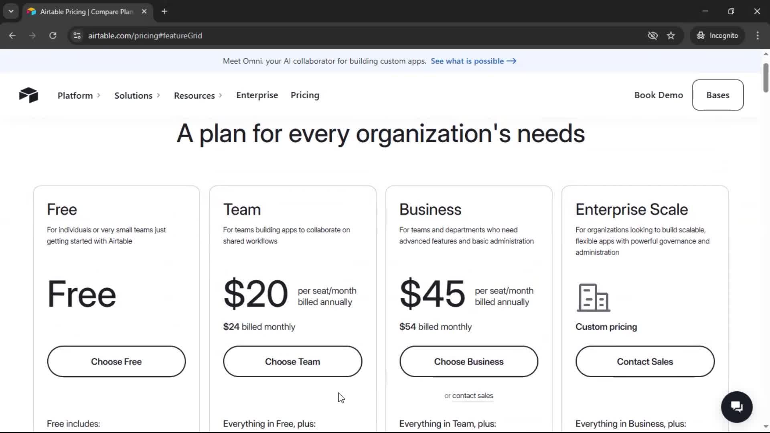Click the Contact Sales button

645,361
